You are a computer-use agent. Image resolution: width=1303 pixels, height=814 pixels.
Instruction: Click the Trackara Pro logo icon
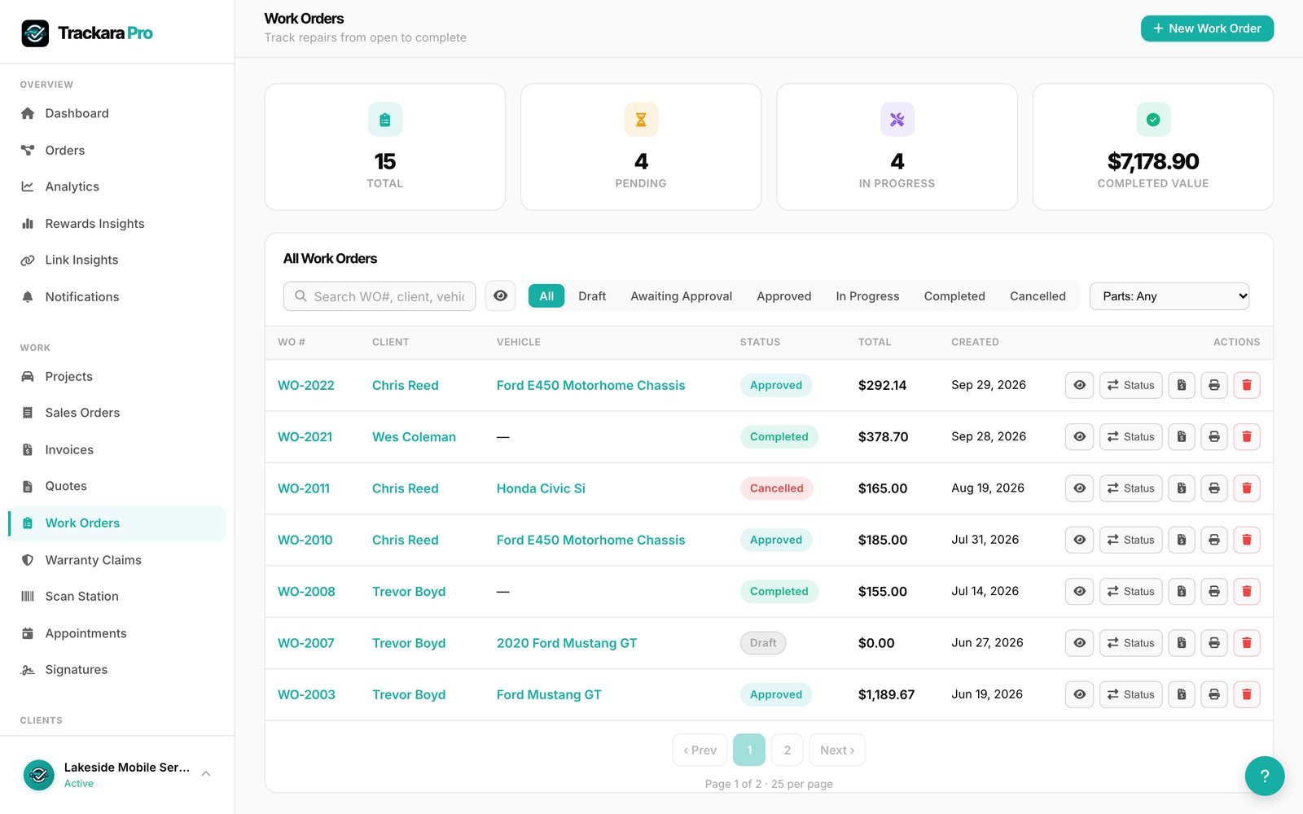(x=35, y=33)
